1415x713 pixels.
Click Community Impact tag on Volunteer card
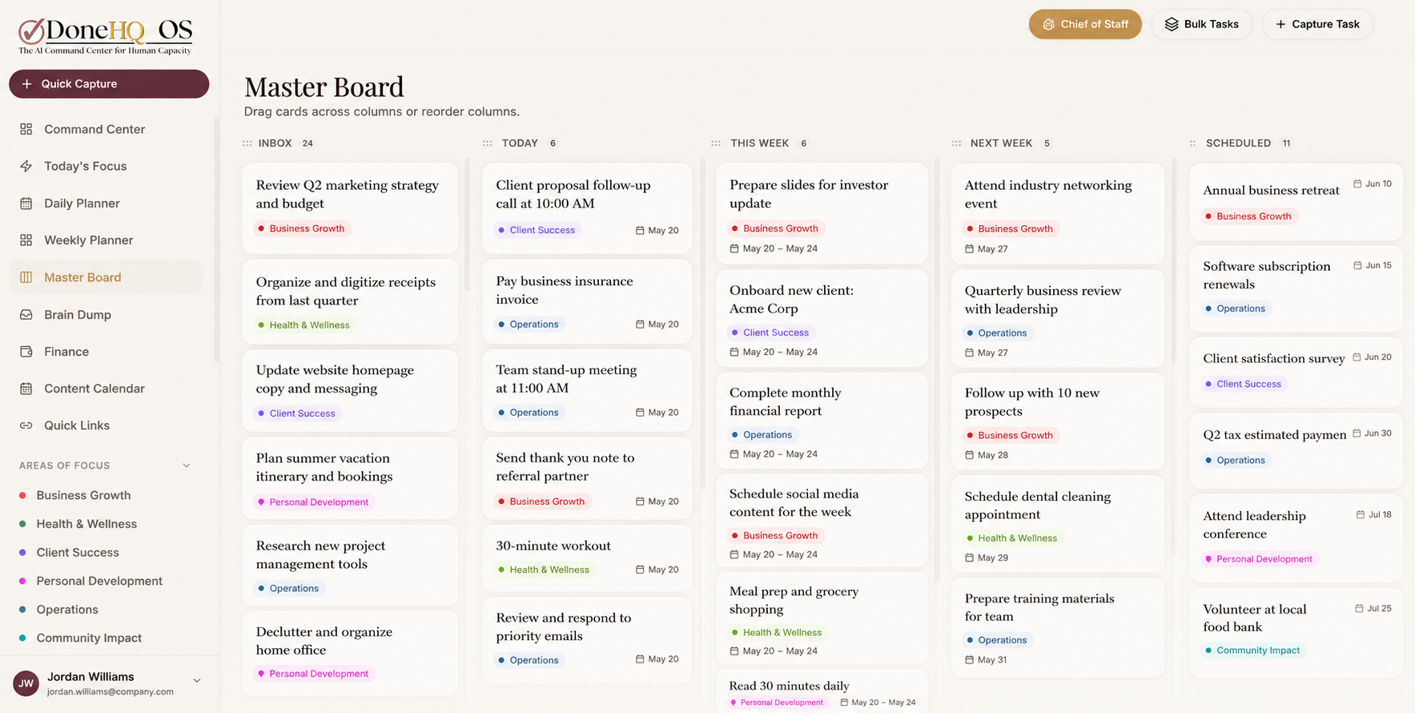[x=1252, y=651]
